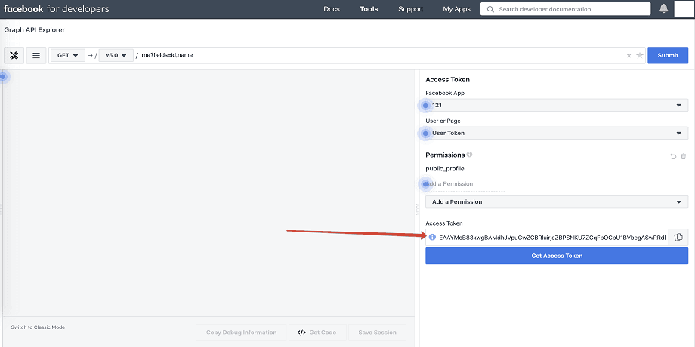The image size is (695, 347).
Task: Open the User Token dropdown
Action: click(x=557, y=133)
